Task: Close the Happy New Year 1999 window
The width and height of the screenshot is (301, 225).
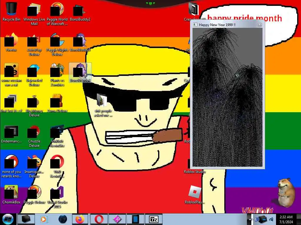Action: (260, 25)
